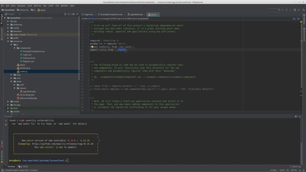Open the View menu
306x172 pixels.
point(13,6)
